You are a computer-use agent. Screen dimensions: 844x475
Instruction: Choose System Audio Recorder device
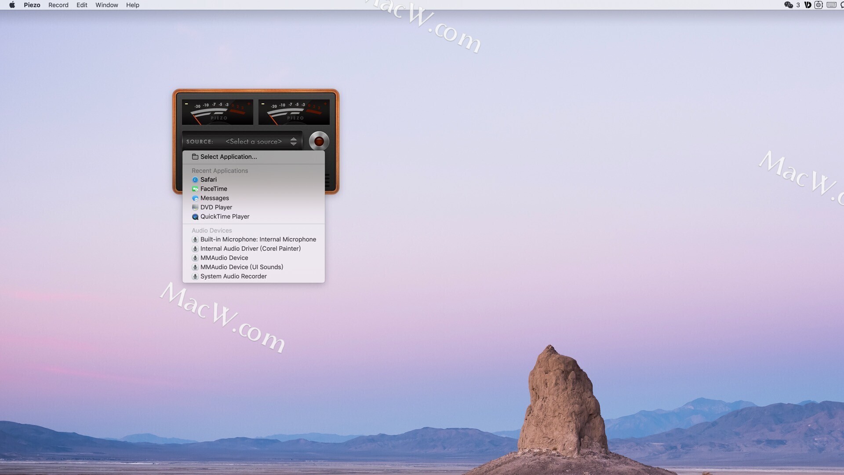click(x=254, y=276)
